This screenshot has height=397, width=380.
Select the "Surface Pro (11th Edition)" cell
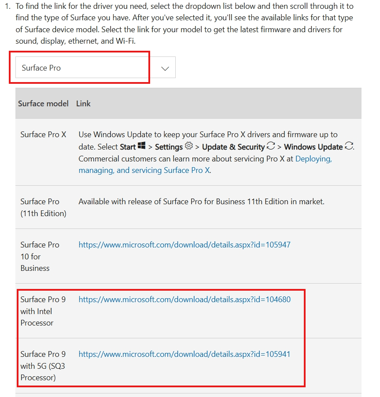pos(43,207)
